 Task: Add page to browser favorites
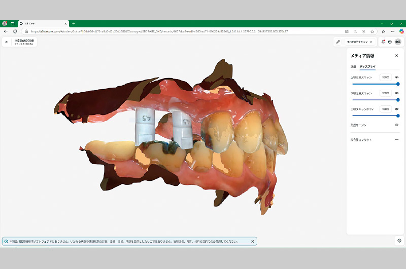372,31
